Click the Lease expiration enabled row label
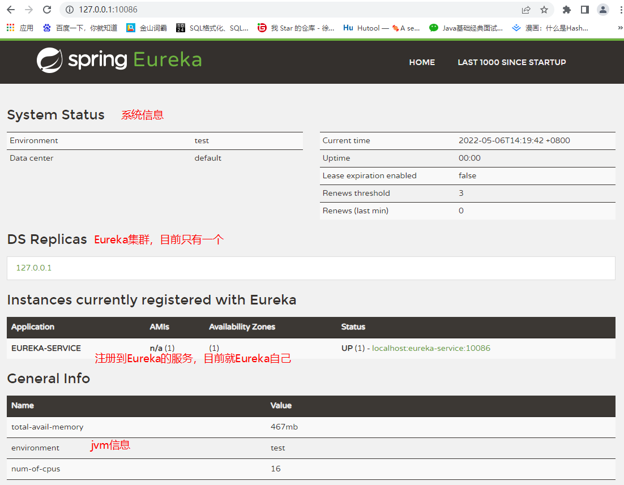Image resolution: width=624 pixels, height=485 pixels. [369, 175]
